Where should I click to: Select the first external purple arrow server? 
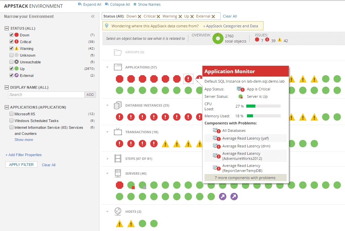coord(222,197)
